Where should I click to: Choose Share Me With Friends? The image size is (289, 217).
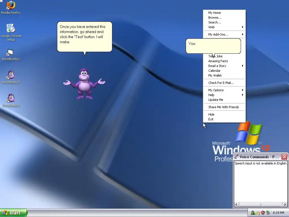pyautogui.click(x=224, y=107)
